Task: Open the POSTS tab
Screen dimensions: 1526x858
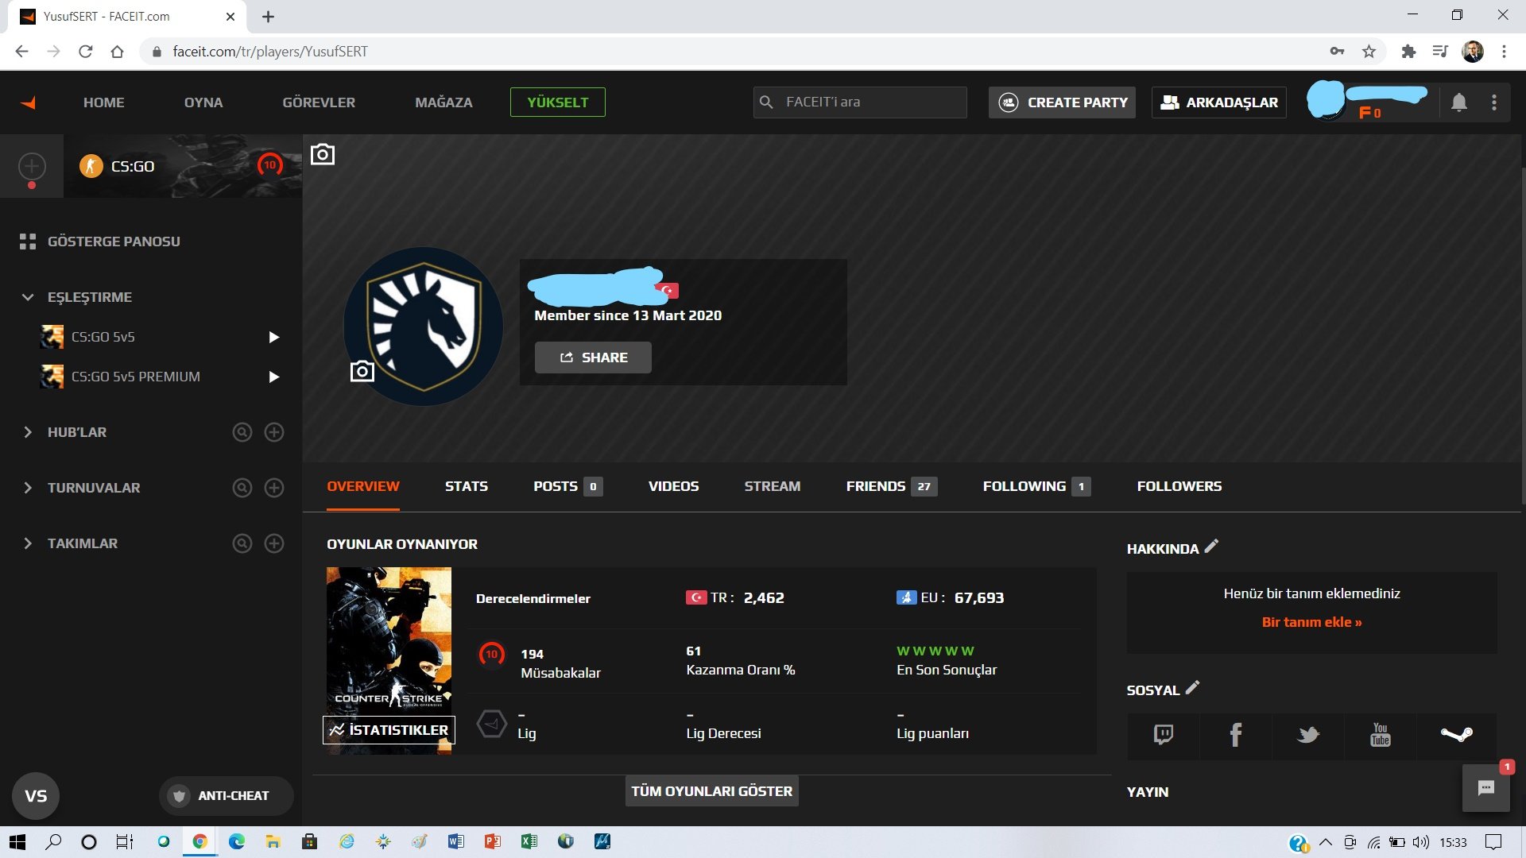Action: [x=567, y=486]
